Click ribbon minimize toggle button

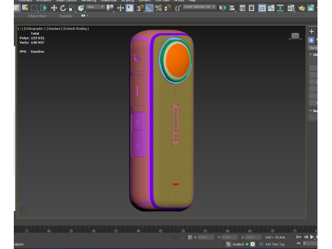pyautogui.click(x=83, y=15)
